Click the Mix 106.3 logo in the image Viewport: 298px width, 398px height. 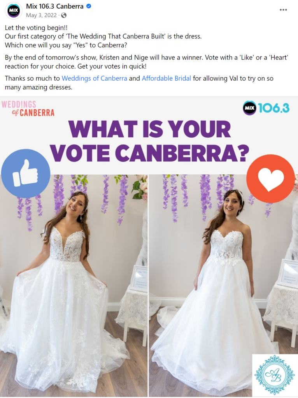click(x=266, y=108)
